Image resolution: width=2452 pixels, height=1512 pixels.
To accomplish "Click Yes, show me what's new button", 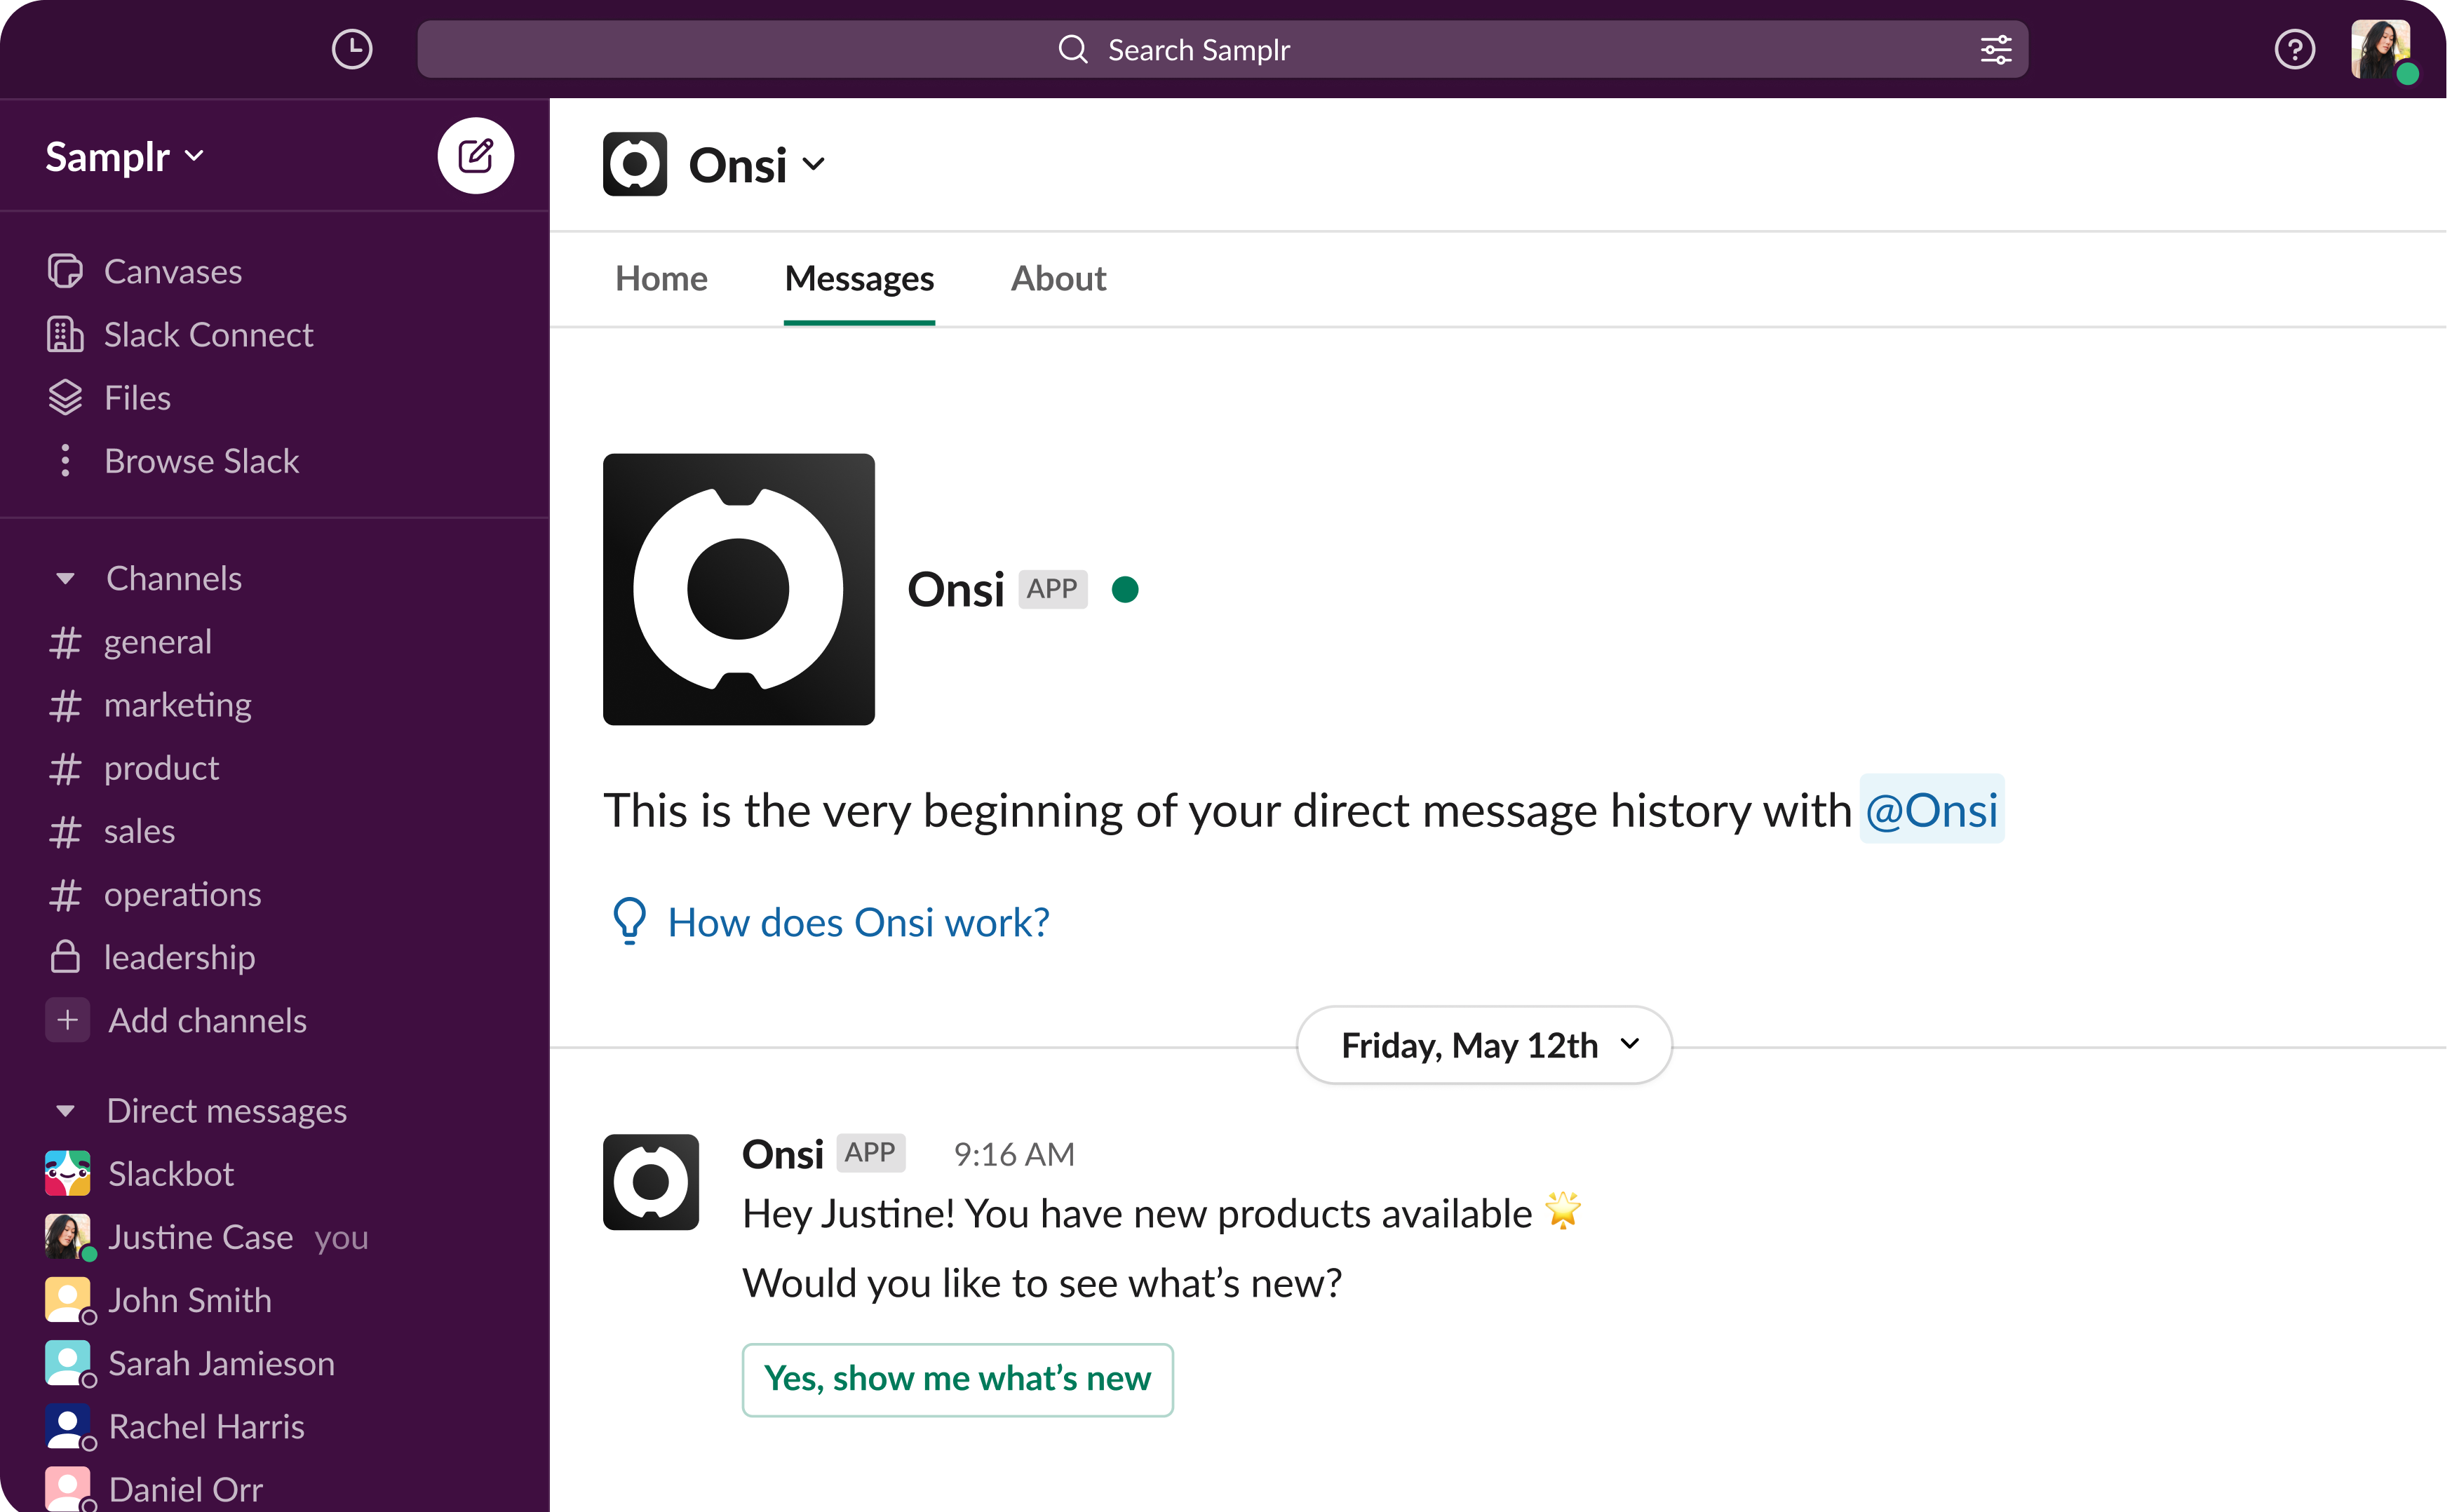I will [957, 1379].
